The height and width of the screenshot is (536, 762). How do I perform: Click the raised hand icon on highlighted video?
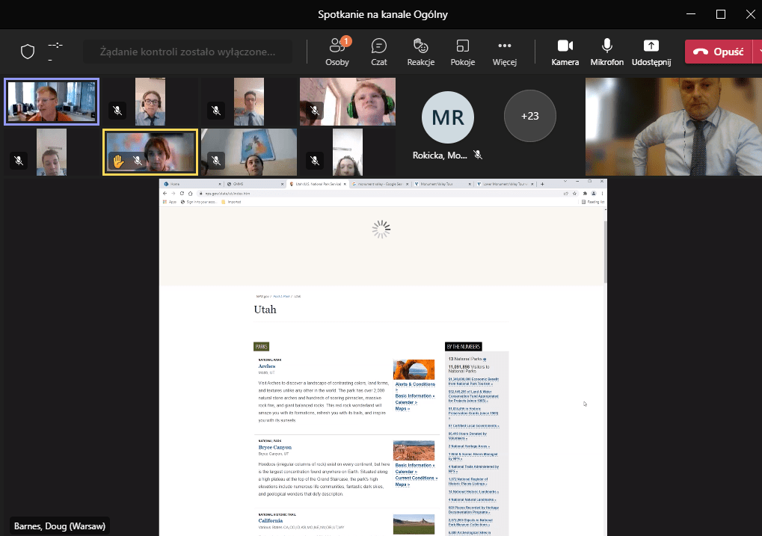coord(117,160)
